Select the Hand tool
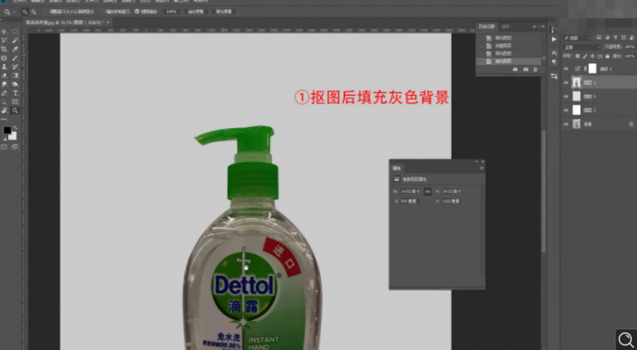 [4, 110]
